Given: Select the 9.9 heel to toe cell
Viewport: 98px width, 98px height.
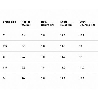Looking at the screenshot, I should pos(23,68).
